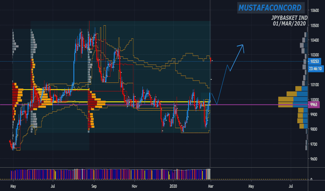Screen dimensions: 325x191
Task: Click the 23:46:10 countdown timer label
Action: click(316, 69)
